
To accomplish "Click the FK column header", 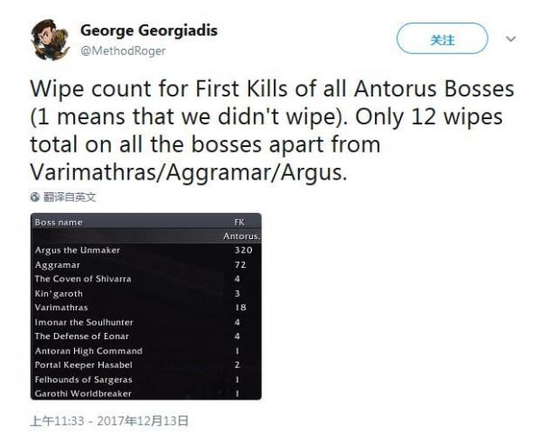I will coord(239,222).
